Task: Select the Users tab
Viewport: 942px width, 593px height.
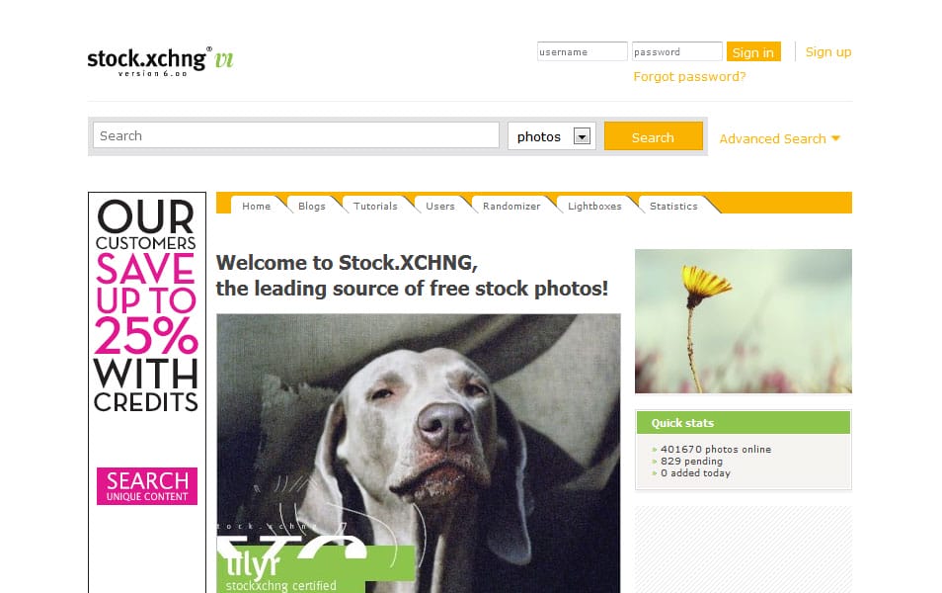Action: pos(440,206)
